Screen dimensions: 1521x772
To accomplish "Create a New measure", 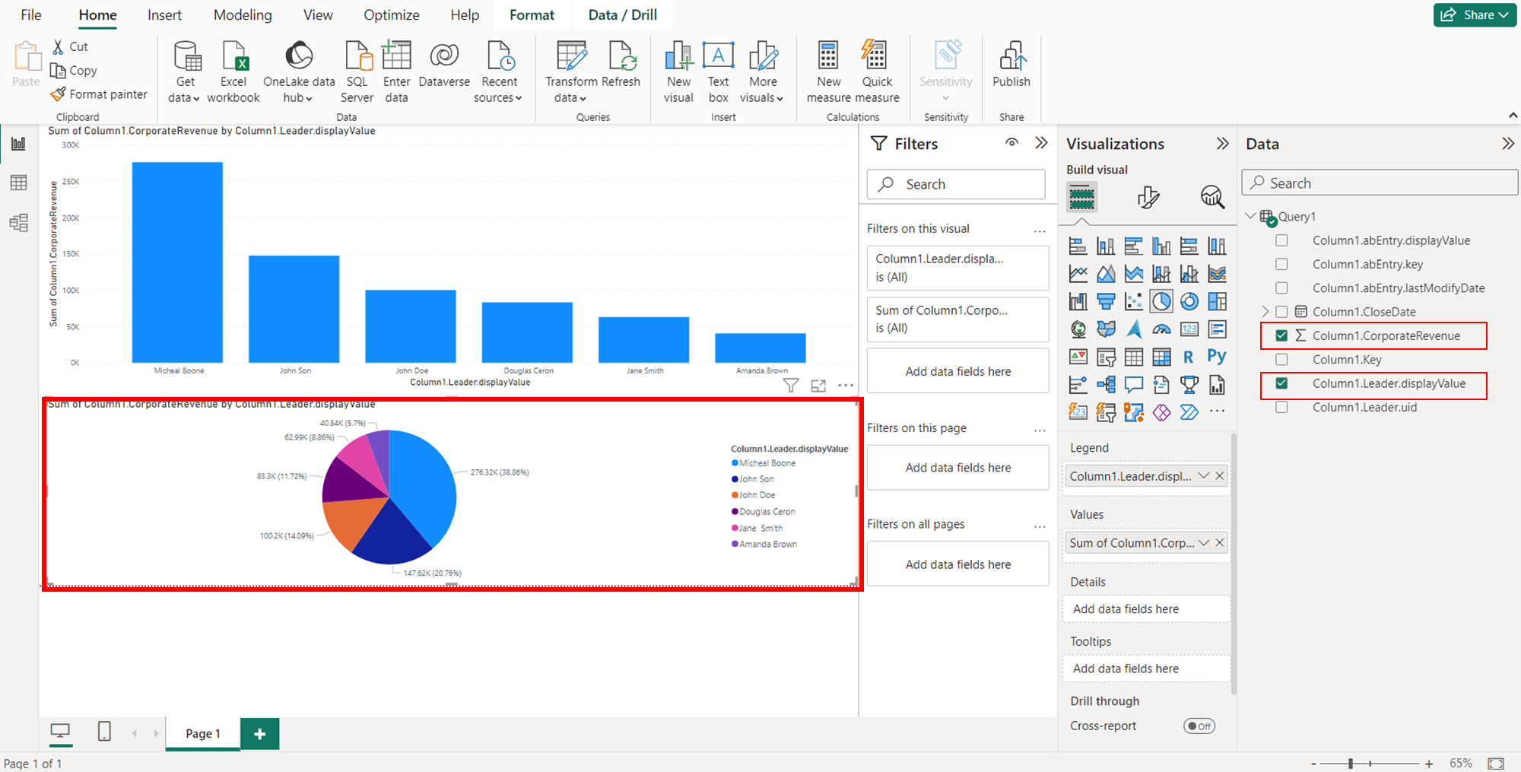I will pyautogui.click(x=829, y=71).
